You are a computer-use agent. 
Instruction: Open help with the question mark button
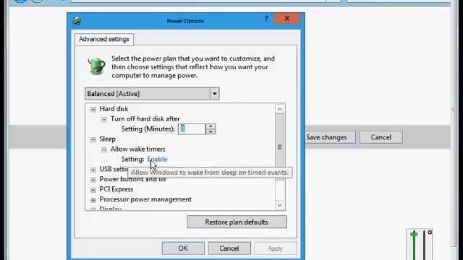[266, 19]
